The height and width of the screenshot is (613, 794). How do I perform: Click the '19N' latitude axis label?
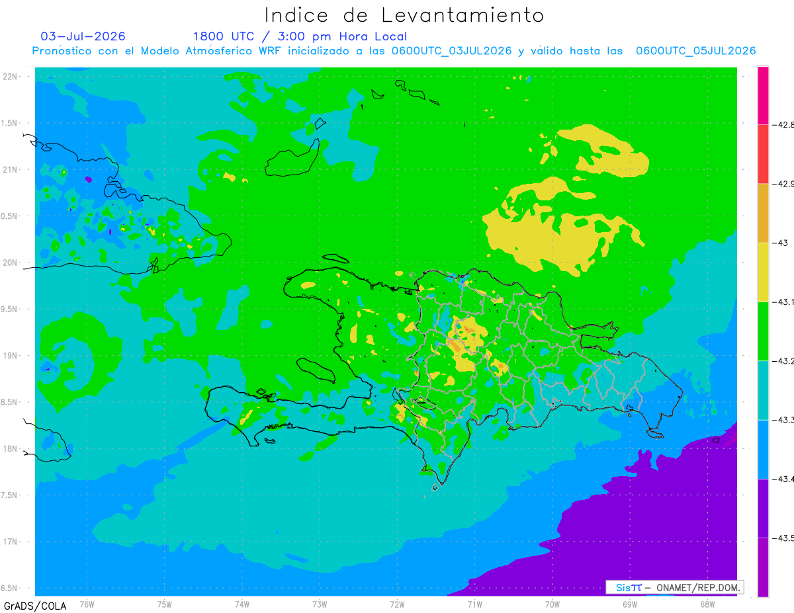point(11,356)
